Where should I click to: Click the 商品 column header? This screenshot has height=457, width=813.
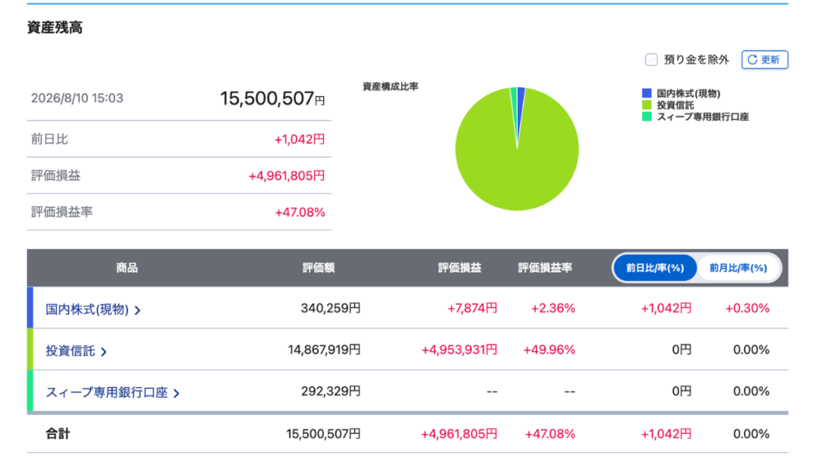click(x=126, y=268)
